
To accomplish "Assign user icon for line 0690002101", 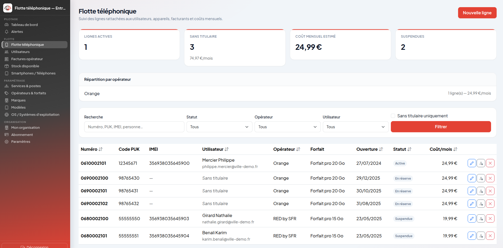I will (x=481, y=191).
